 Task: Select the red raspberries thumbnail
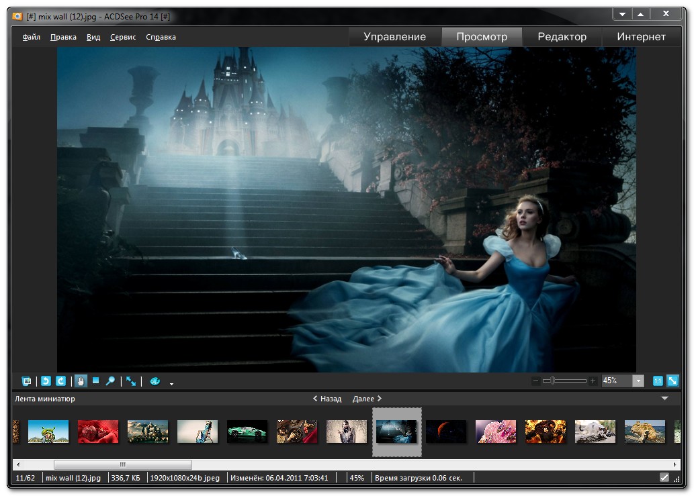(98, 432)
